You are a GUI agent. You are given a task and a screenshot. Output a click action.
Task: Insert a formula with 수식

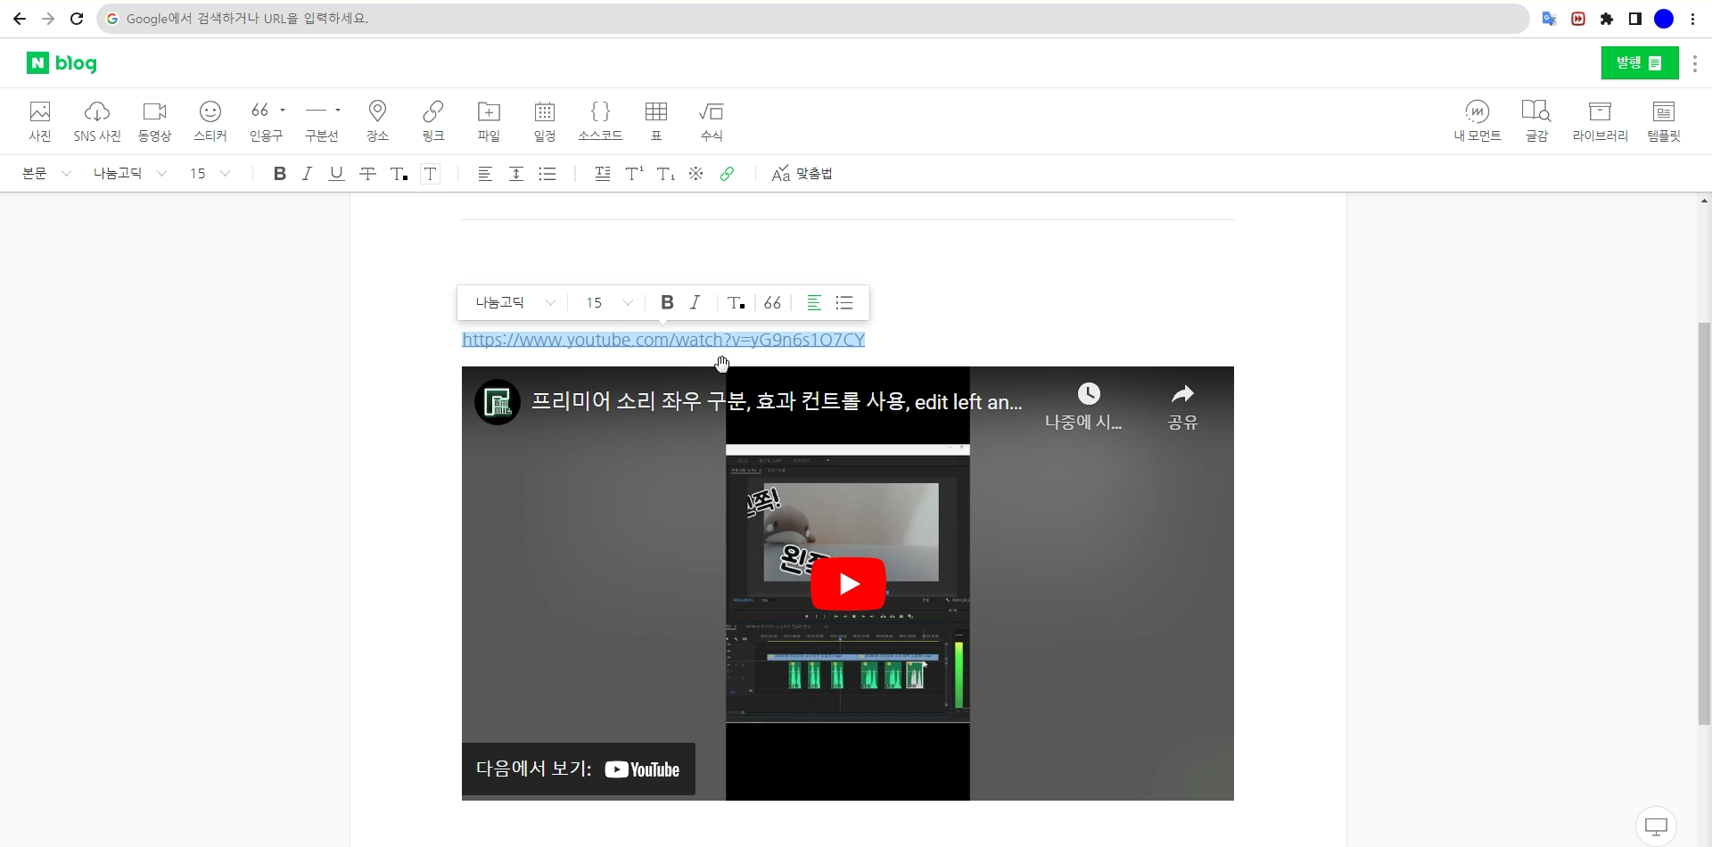(712, 121)
